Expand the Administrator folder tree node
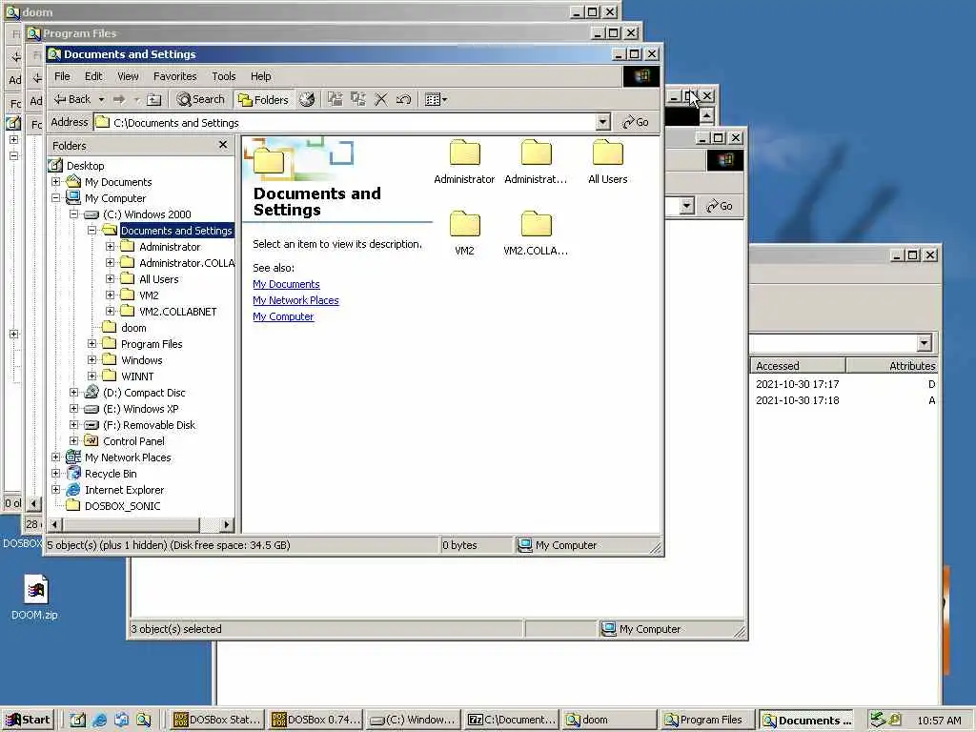Viewport: 976px width, 732px height. [111, 247]
